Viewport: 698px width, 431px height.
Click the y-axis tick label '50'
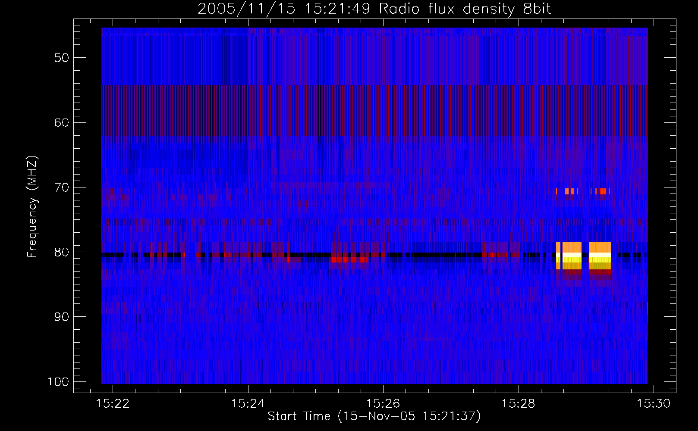tap(62, 58)
